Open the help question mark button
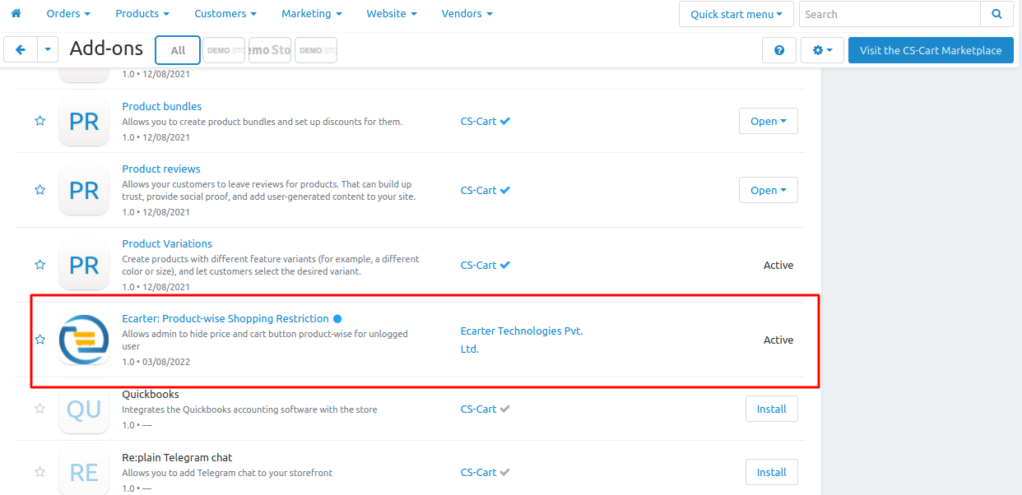Screen dimensions: 1022x495 pyautogui.click(x=778, y=50)
